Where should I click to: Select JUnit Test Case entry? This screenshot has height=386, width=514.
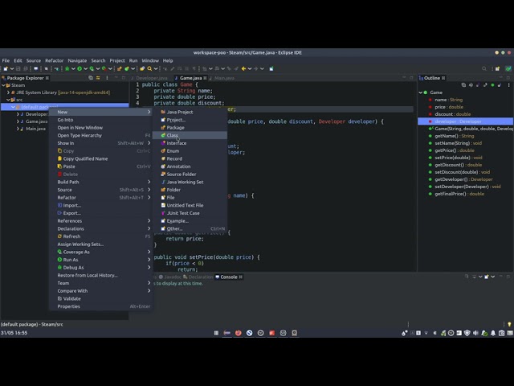[x=183, y=213]
